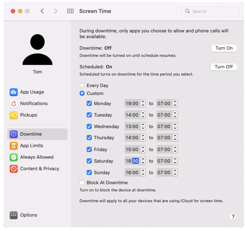Click Sunday 16:00 start time field
Viewport: 245px width, 231px height.
(x=132, y=172)
